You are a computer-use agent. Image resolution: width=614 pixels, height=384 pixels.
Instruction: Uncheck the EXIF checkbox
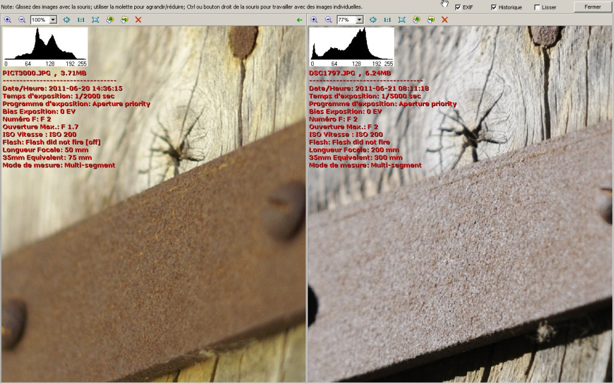(x=458, y=7)
